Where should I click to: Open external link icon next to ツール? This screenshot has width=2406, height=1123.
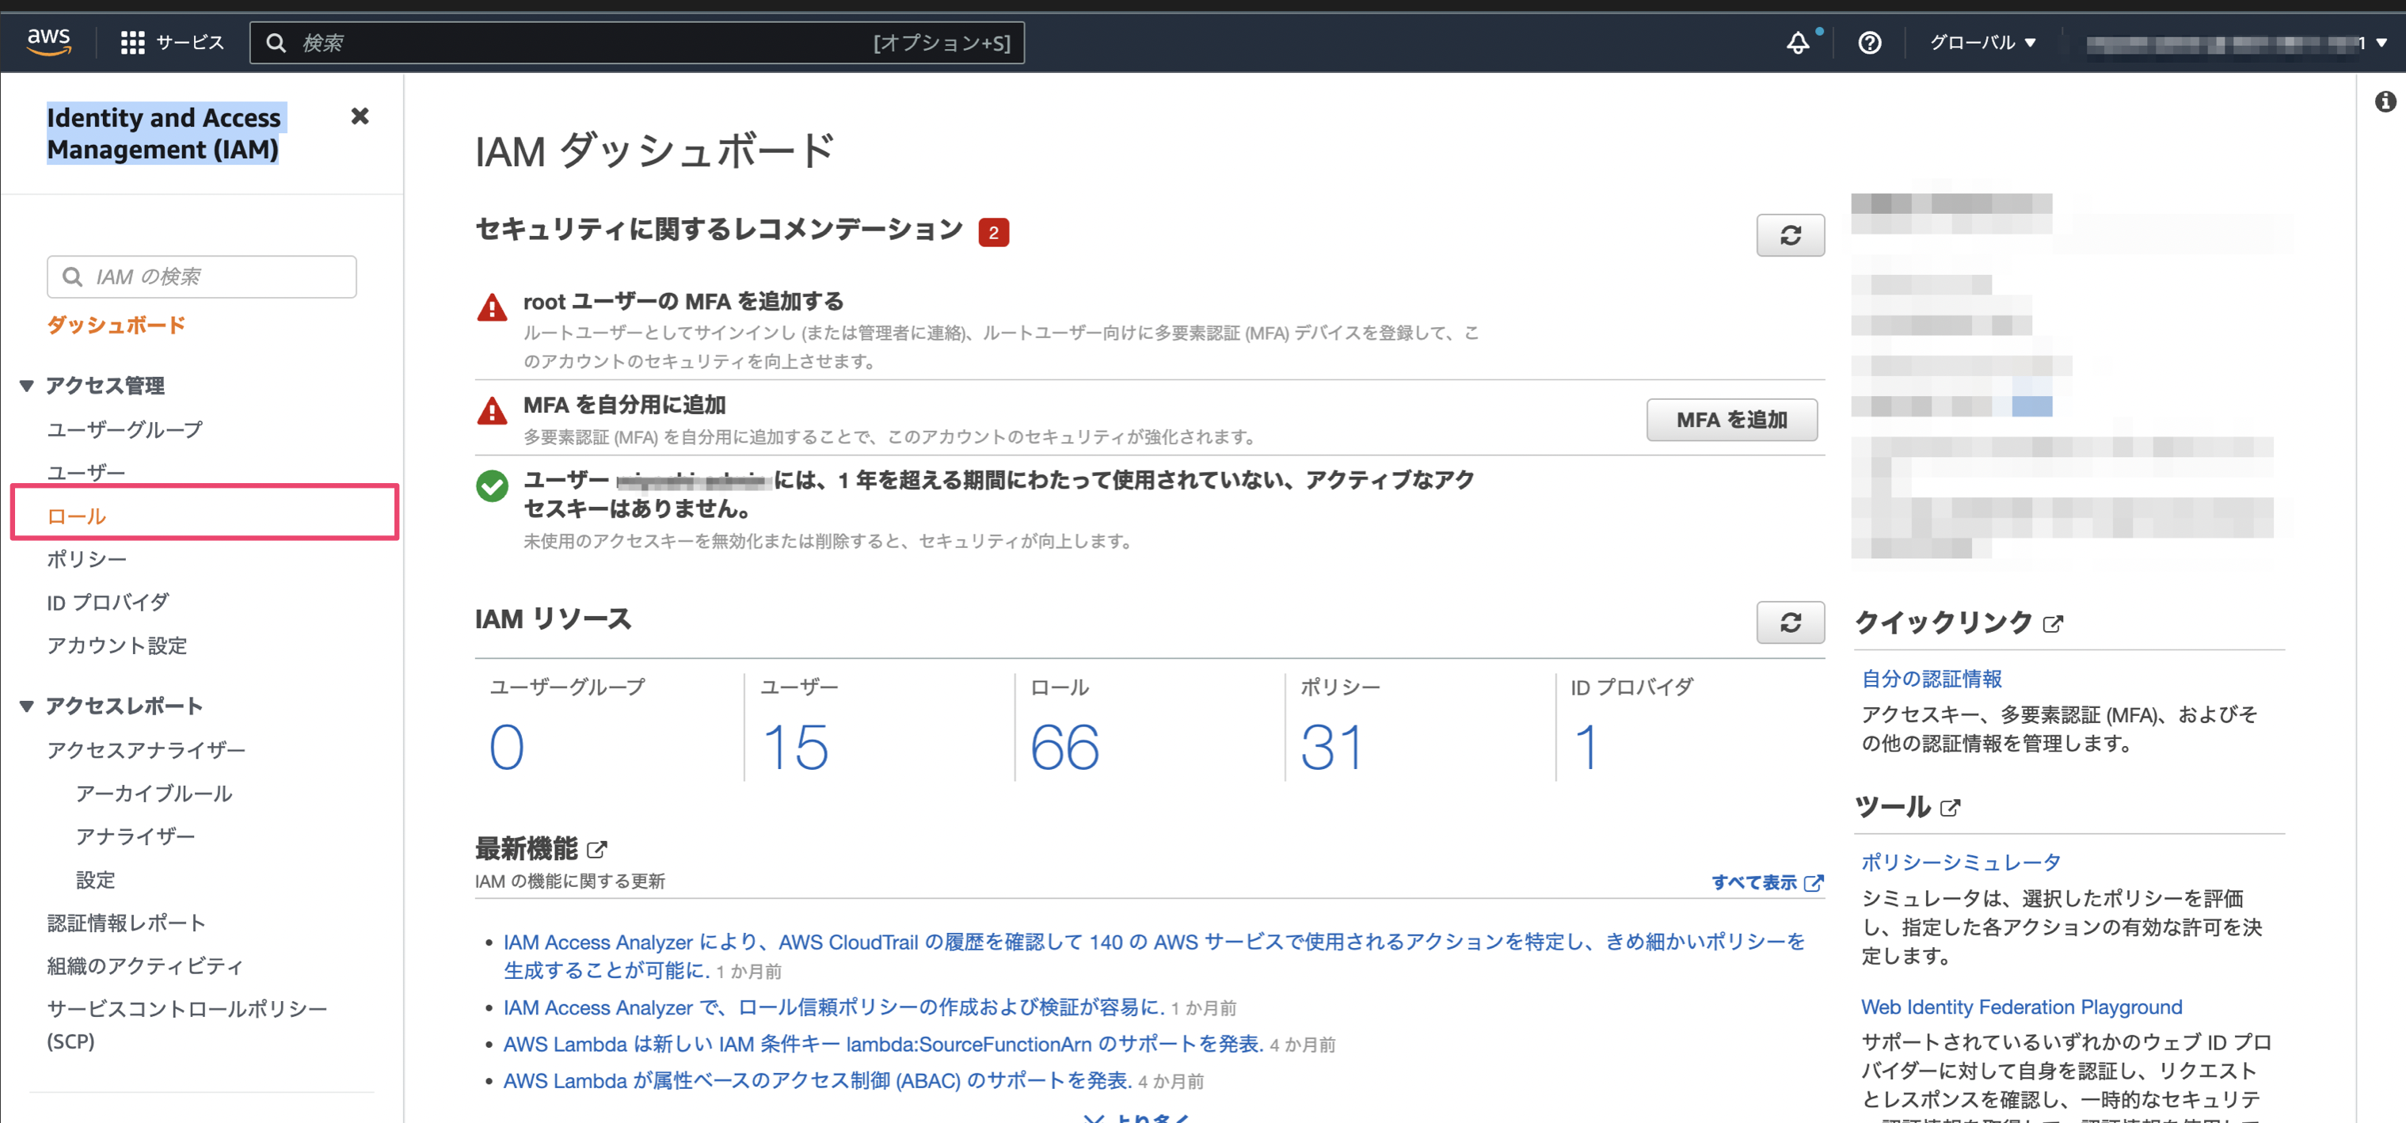(1949, 808)
